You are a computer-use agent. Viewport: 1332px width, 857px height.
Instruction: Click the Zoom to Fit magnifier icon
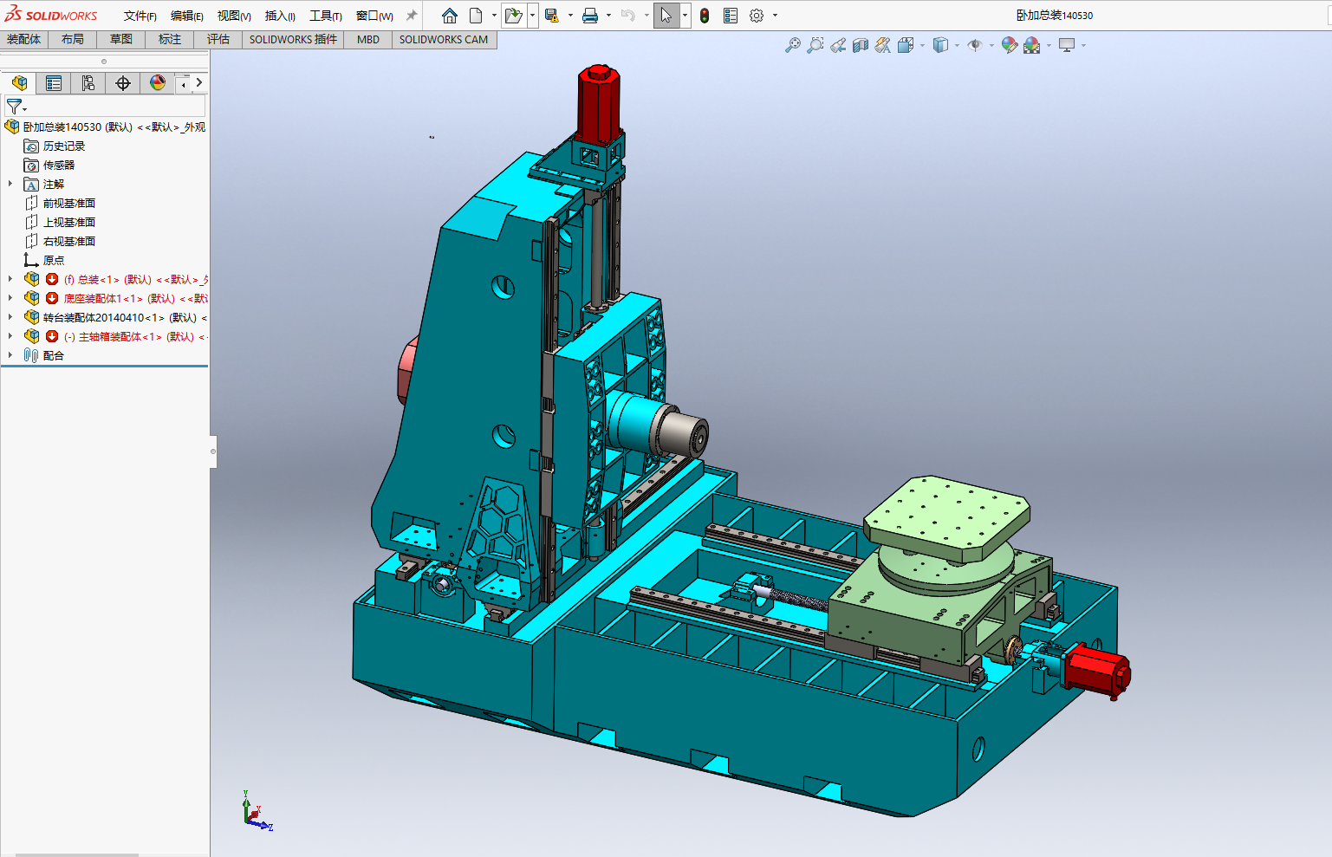pyautogui.click(x=792, y=45)
